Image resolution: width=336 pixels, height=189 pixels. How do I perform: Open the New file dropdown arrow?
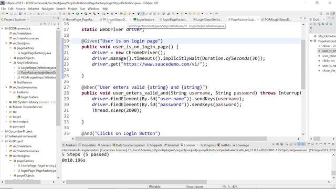point(7,14)
